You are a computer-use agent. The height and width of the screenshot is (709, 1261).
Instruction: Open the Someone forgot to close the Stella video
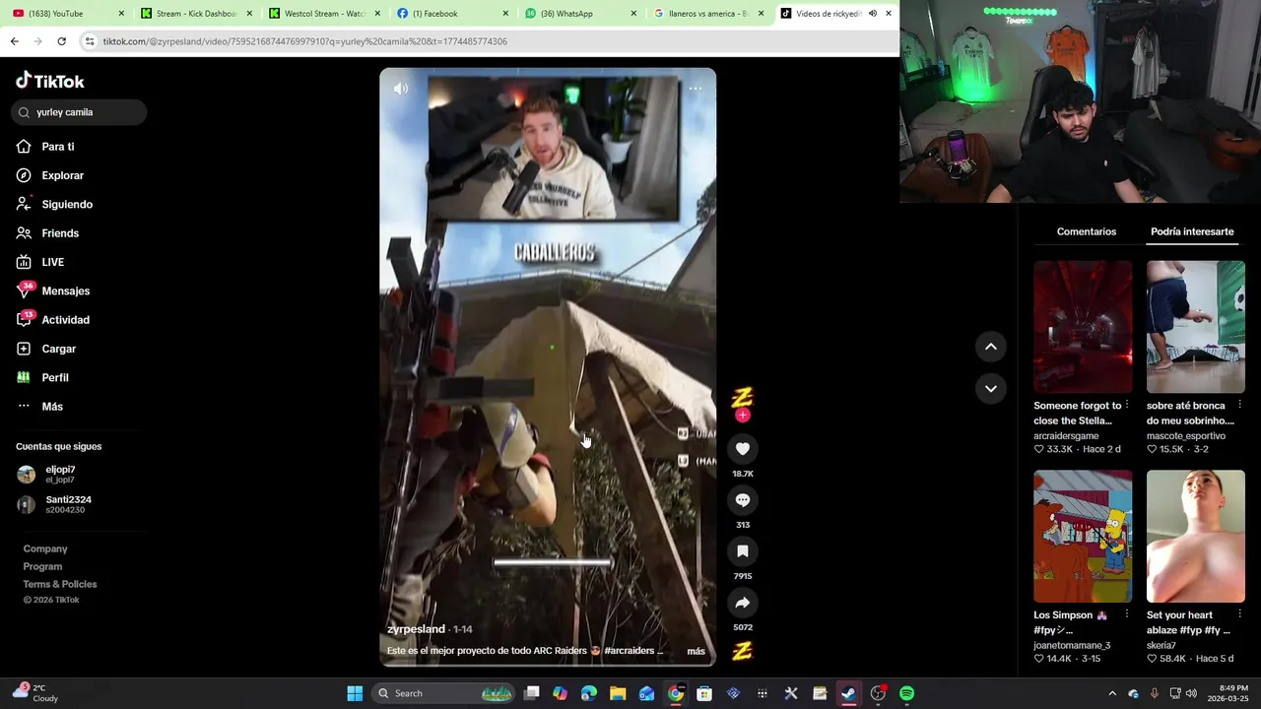(x=1083, y=327)
